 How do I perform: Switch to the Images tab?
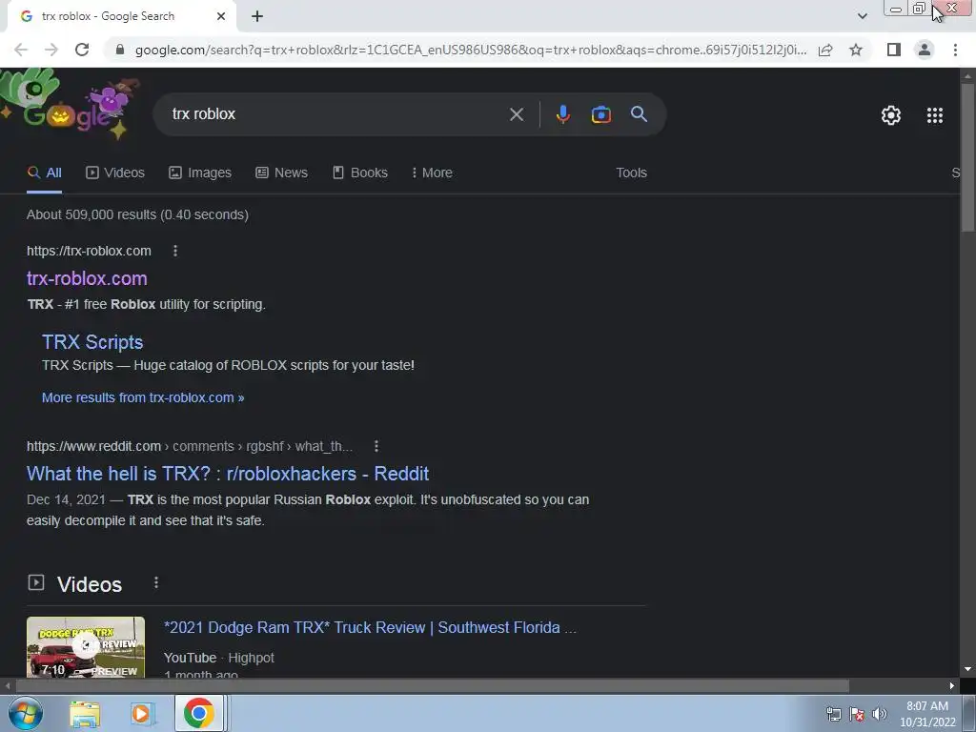pos(200,173)
